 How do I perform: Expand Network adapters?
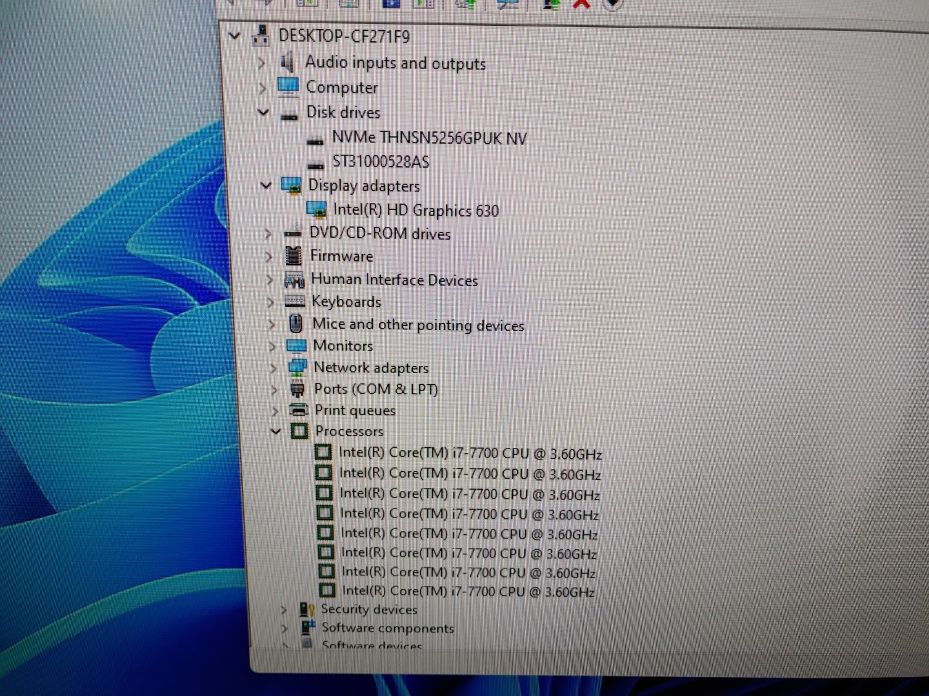click(273, 368)
